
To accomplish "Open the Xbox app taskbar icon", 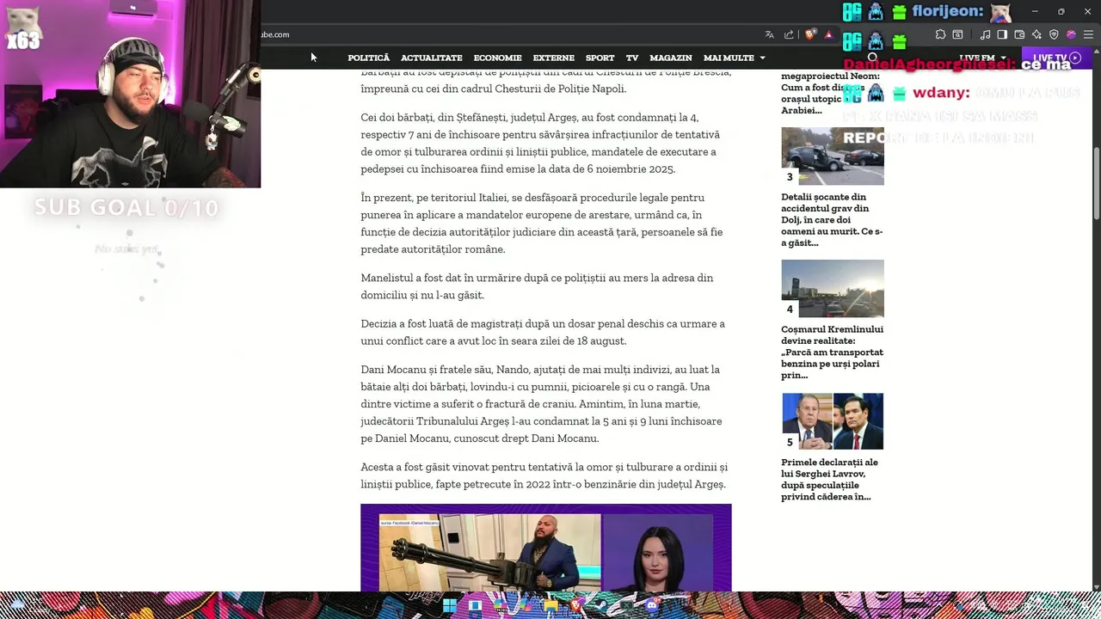I will click(626, 605).
